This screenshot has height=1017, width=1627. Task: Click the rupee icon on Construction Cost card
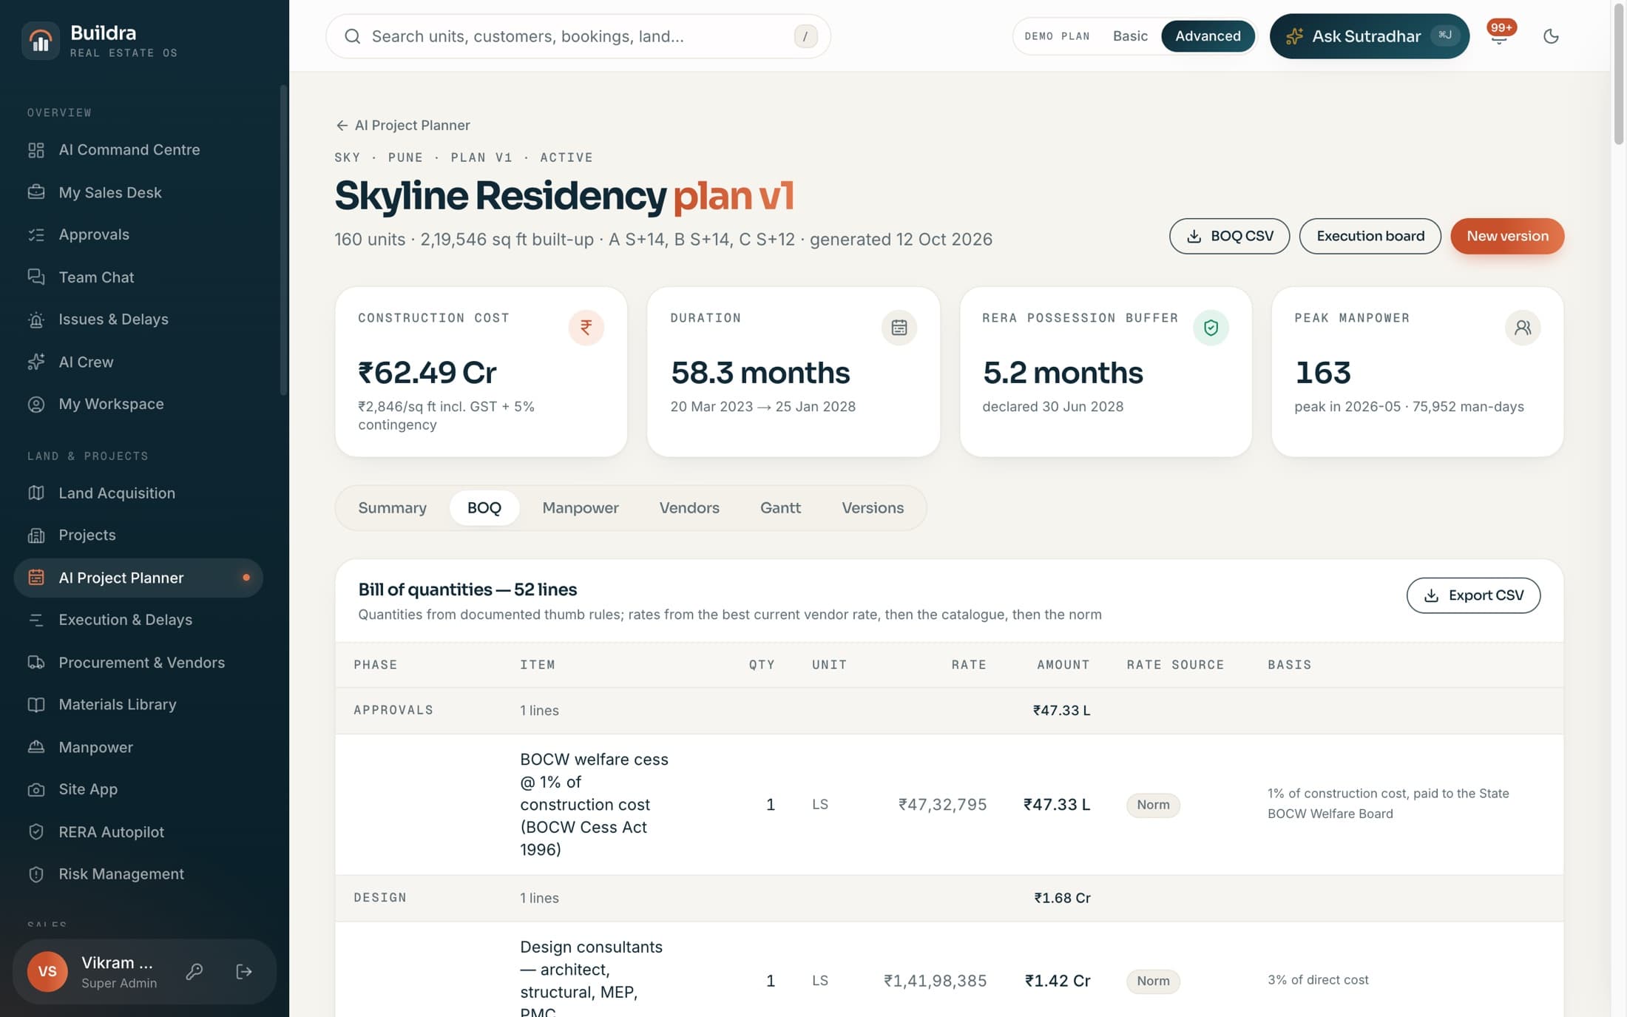[586, 327]
